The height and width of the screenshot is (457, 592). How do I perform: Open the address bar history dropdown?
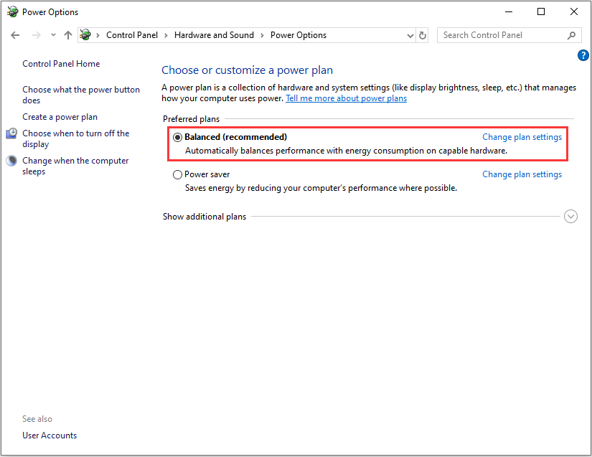click(410, 35)
